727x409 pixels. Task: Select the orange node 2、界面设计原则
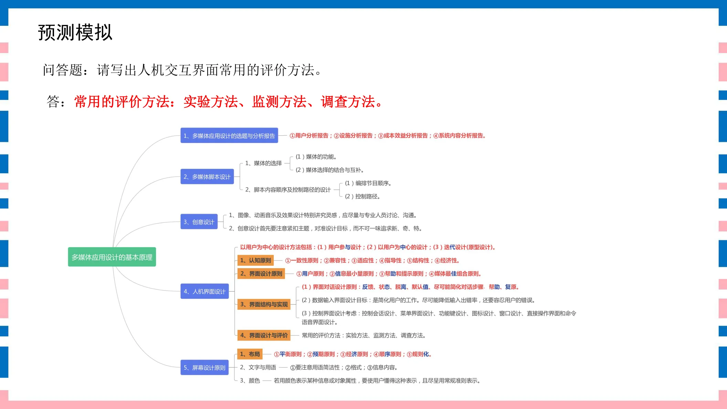[261, 274]
